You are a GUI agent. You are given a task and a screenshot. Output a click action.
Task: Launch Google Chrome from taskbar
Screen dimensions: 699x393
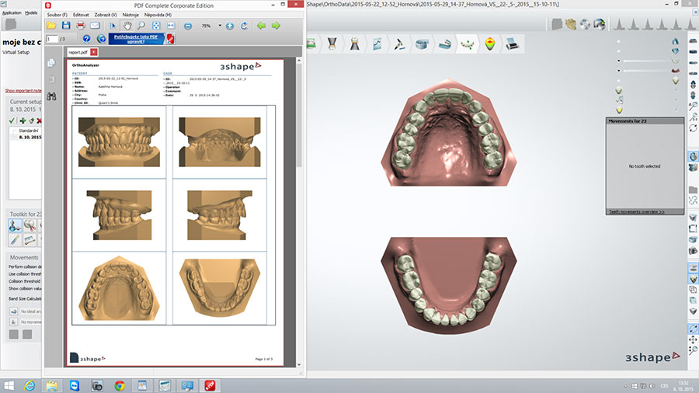click(120, 386)
